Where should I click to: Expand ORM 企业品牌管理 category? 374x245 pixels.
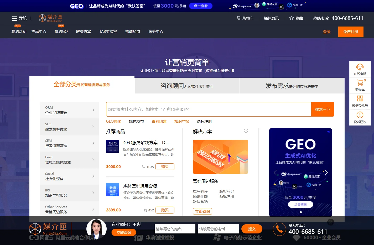click(69, 110)
